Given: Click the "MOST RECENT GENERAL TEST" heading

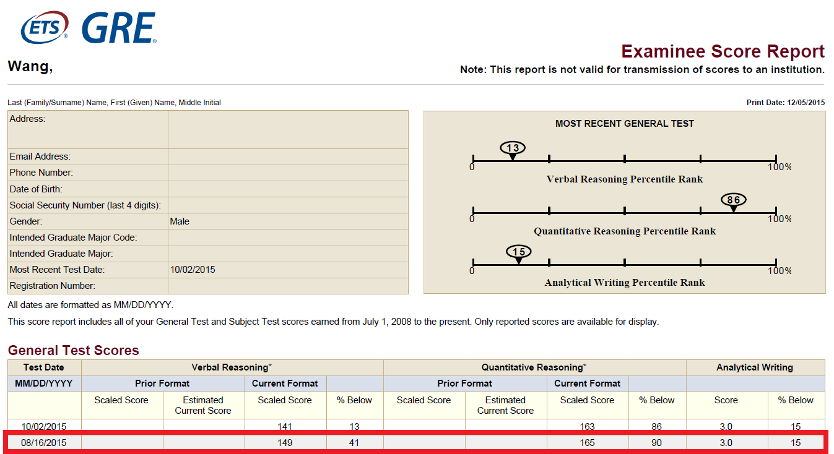Looking at the screenshot, I should click(625, 124).
